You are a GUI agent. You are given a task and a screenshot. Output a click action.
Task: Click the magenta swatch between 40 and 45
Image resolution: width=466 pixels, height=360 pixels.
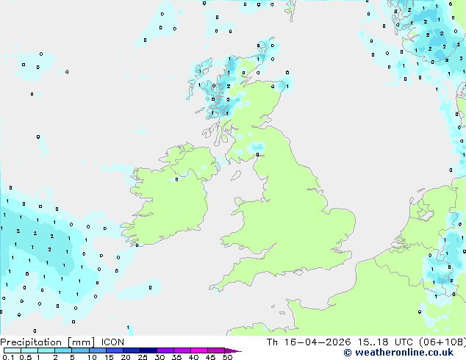coord(199,350)
